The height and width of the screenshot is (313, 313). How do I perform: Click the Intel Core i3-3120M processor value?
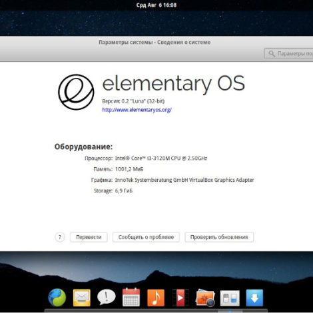161,158
